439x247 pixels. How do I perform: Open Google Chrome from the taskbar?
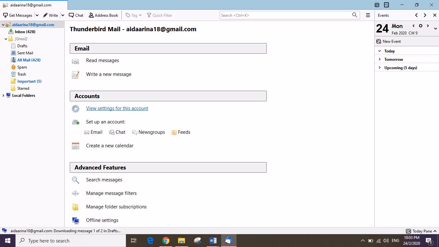coord(166,241)
